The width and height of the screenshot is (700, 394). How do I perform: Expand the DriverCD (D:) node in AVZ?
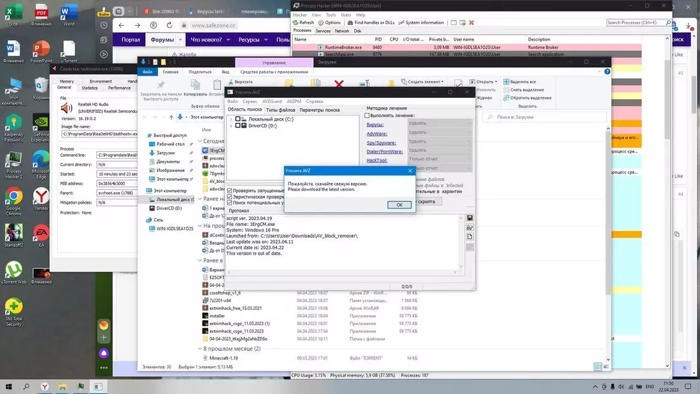pos(231,126)
